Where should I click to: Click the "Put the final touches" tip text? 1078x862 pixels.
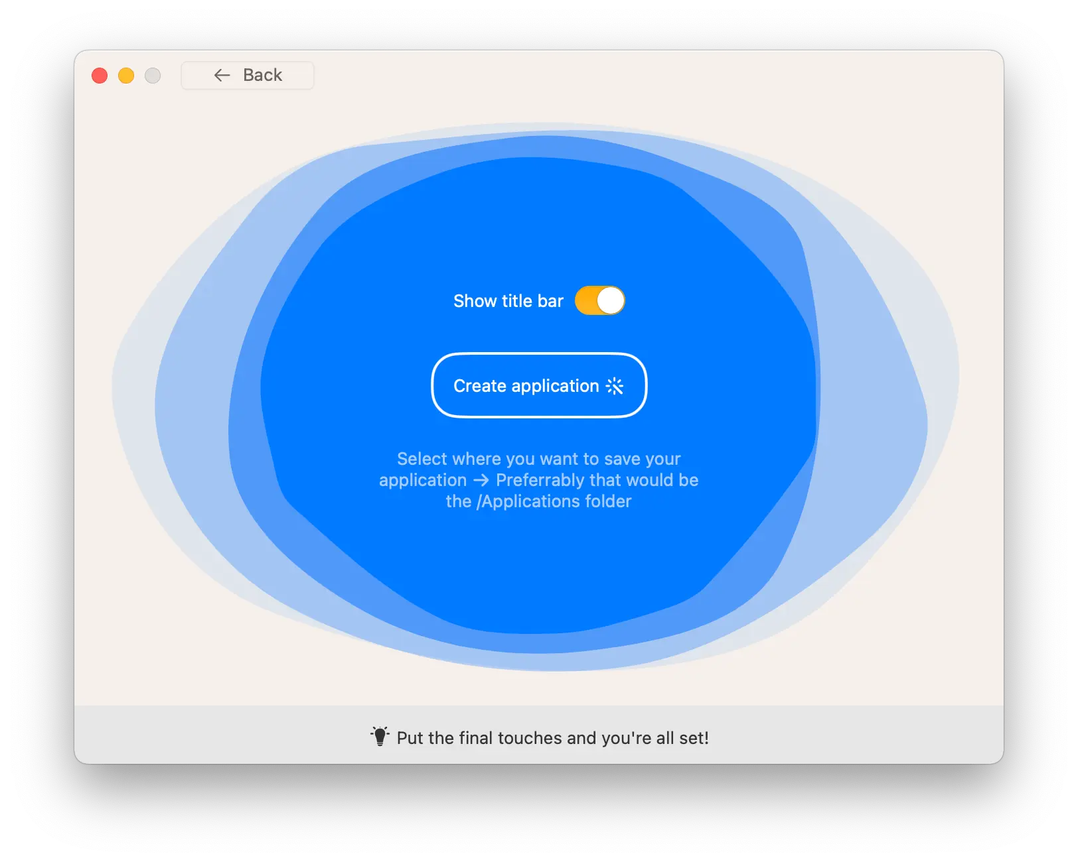(x=552, y=738)
